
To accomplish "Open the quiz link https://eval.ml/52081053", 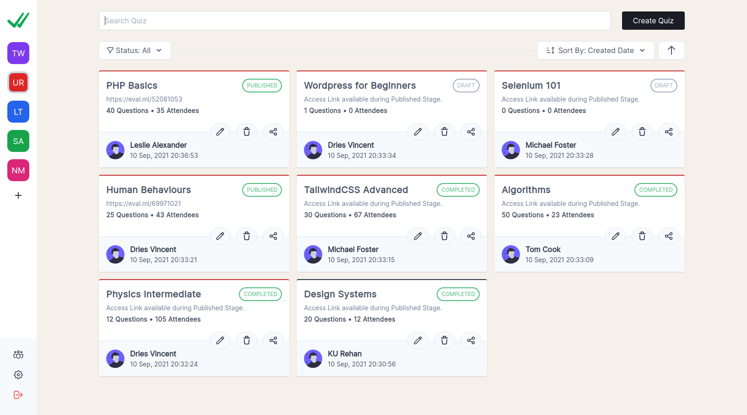I will pos(144,99).
